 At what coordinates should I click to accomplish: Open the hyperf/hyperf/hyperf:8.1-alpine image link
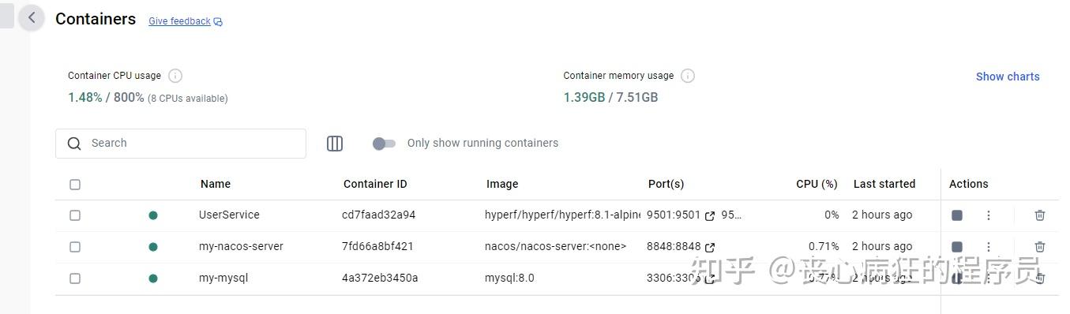(562, 215)
